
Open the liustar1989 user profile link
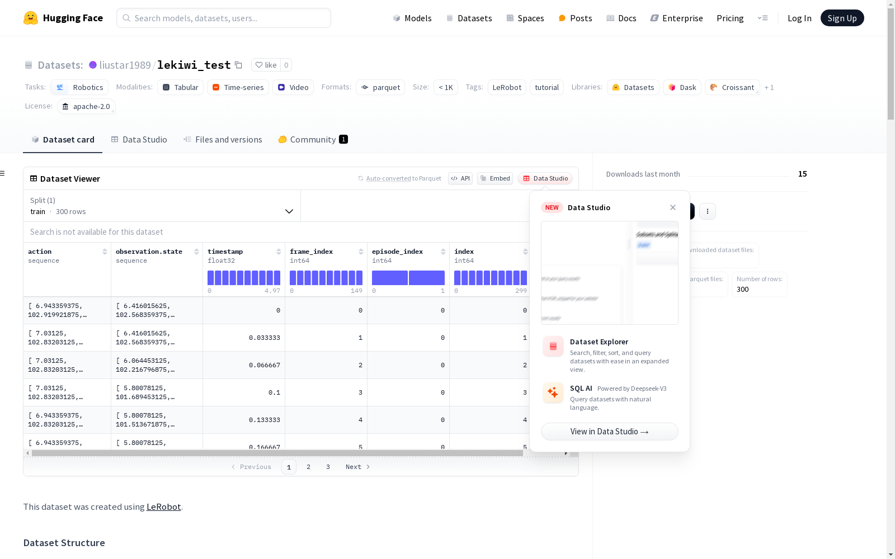click(125, 65)
